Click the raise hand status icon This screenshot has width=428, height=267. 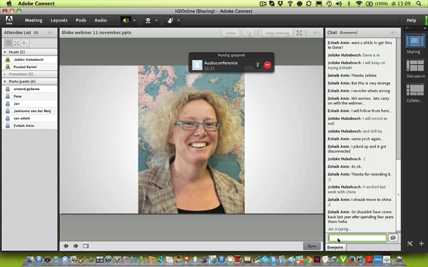click(170, 21)
